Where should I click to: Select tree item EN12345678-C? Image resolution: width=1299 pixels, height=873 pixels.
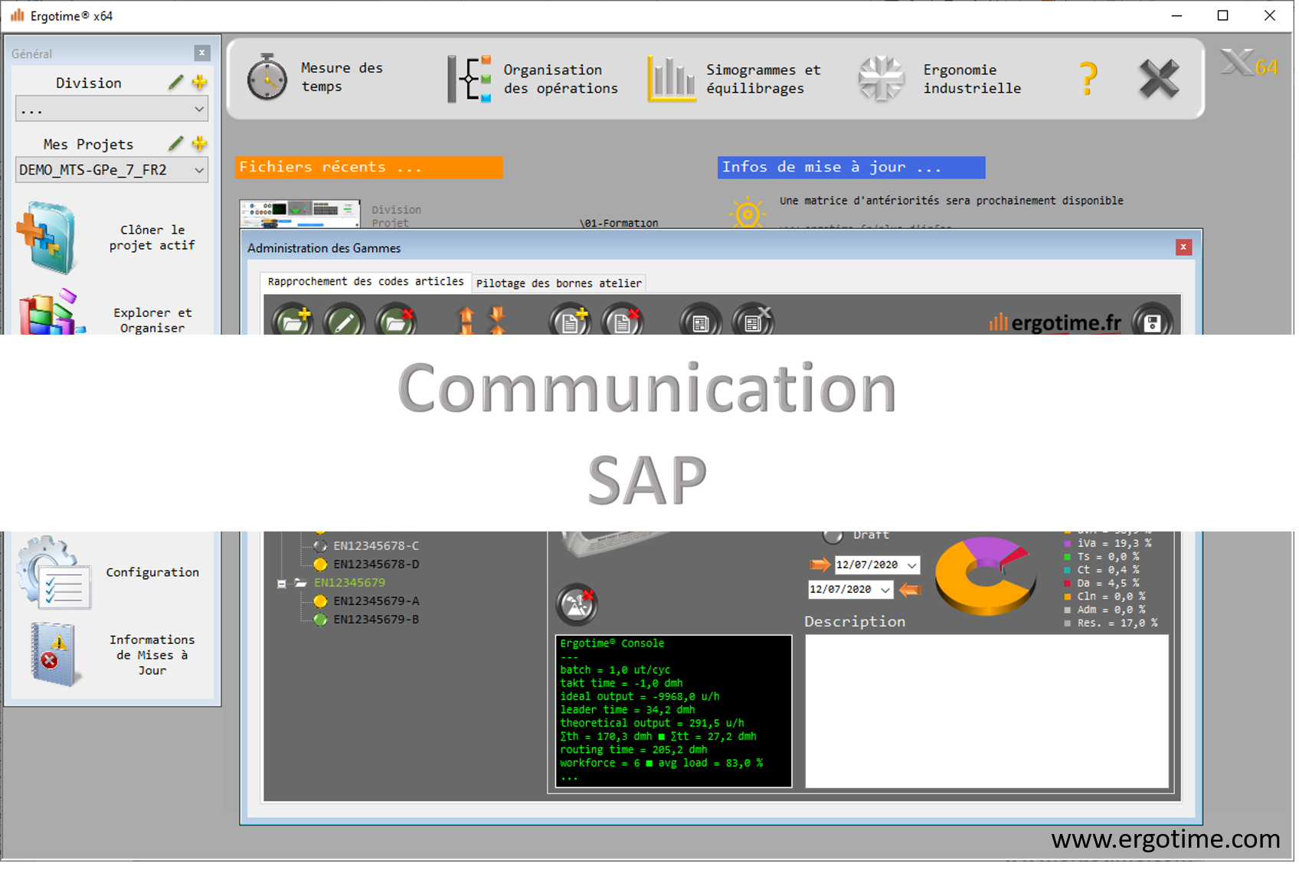[375, 547]
